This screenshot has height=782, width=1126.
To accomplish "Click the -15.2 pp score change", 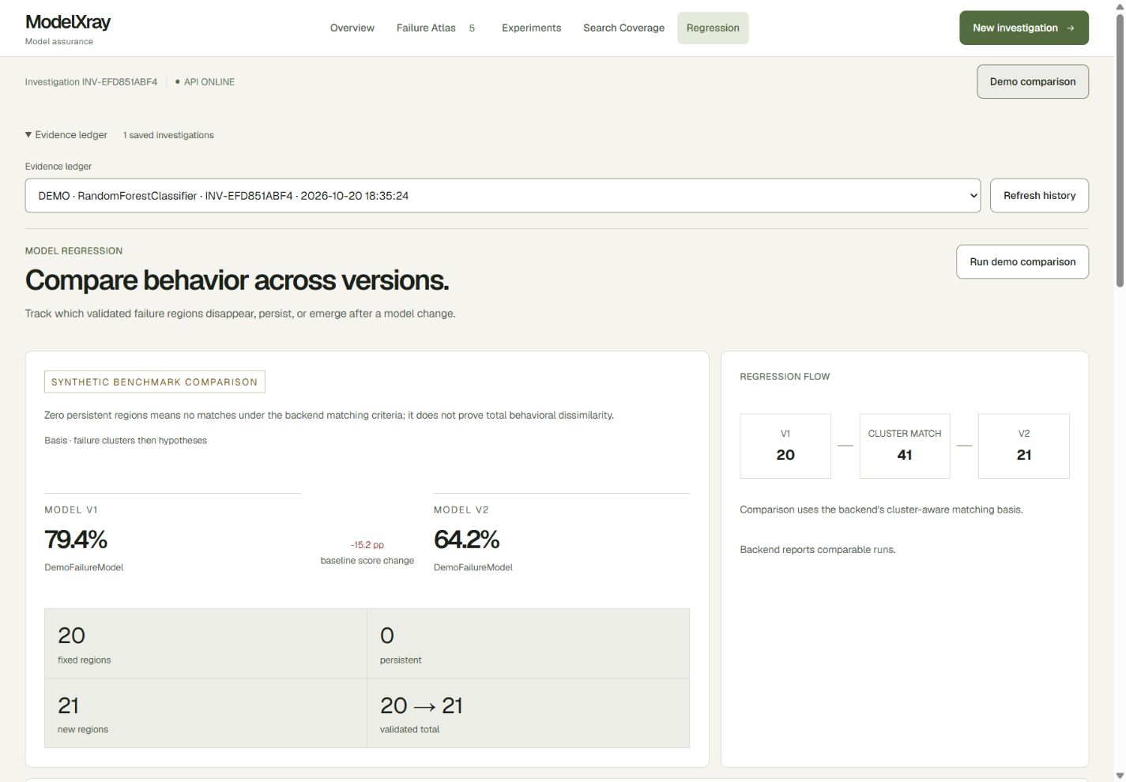I will [367, 545].
